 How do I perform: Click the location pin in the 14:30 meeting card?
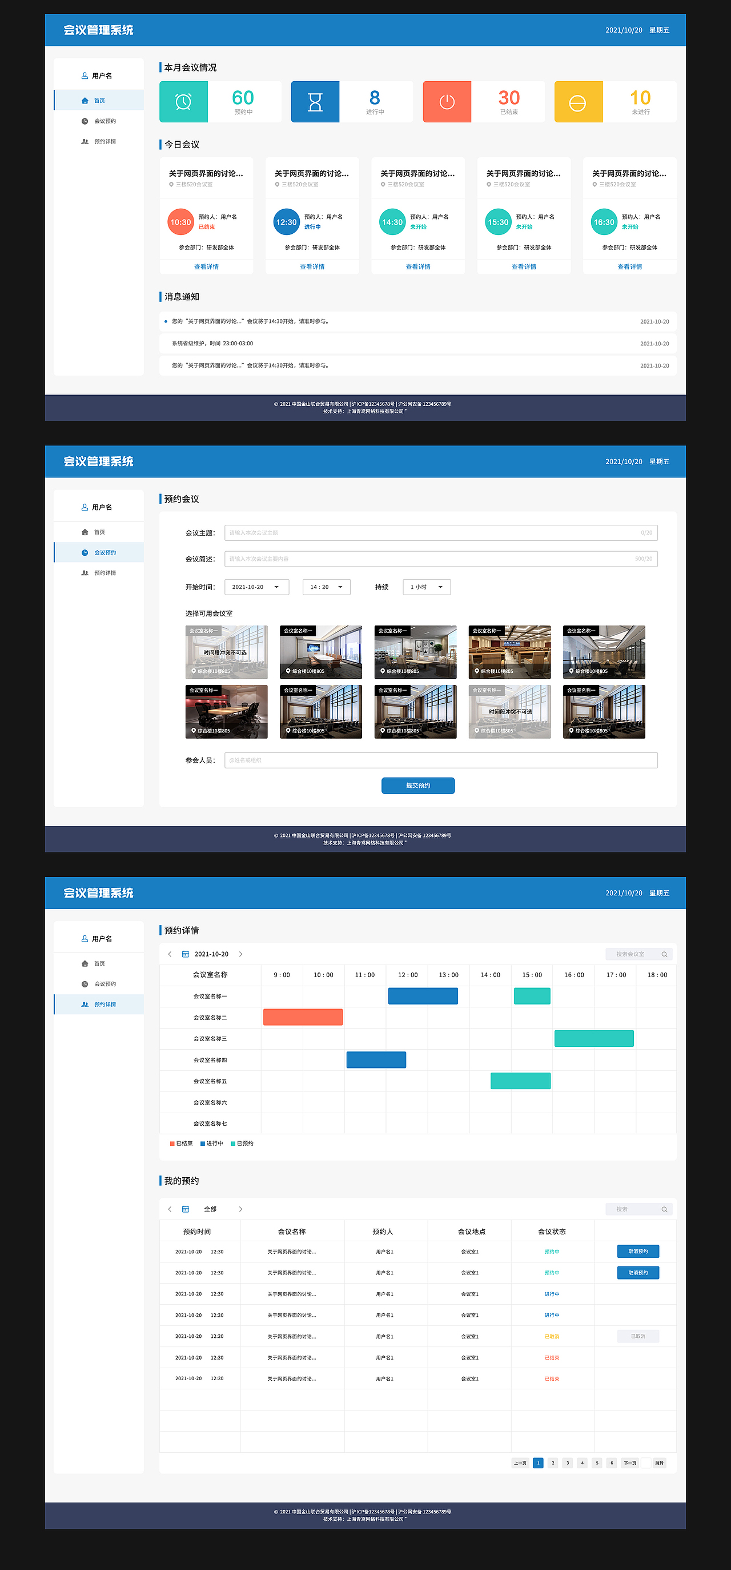coord(383,184)
